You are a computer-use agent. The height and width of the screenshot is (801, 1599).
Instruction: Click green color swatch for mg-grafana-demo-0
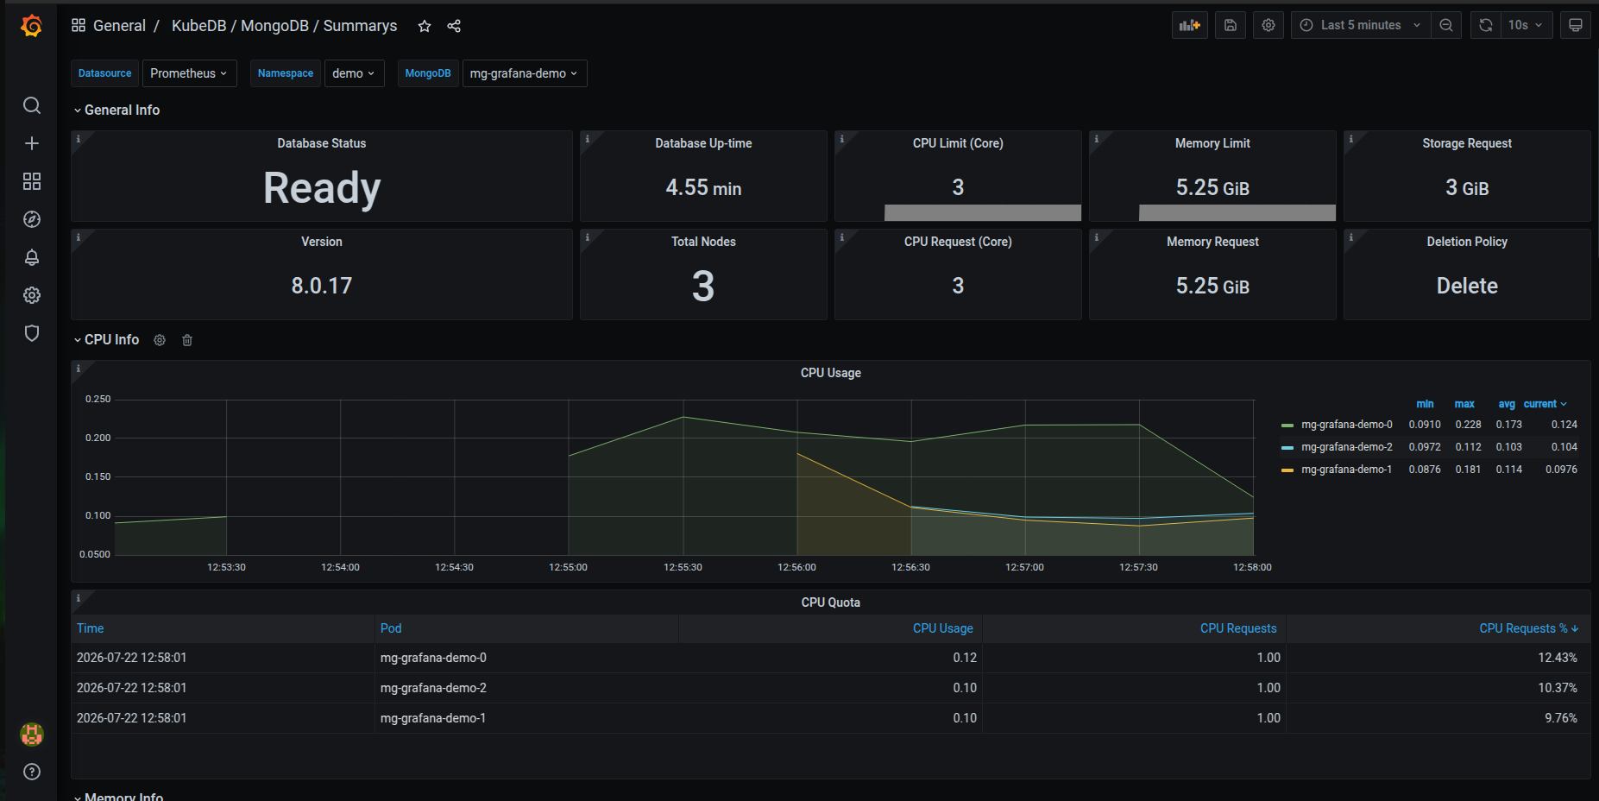click(1287, 426)
